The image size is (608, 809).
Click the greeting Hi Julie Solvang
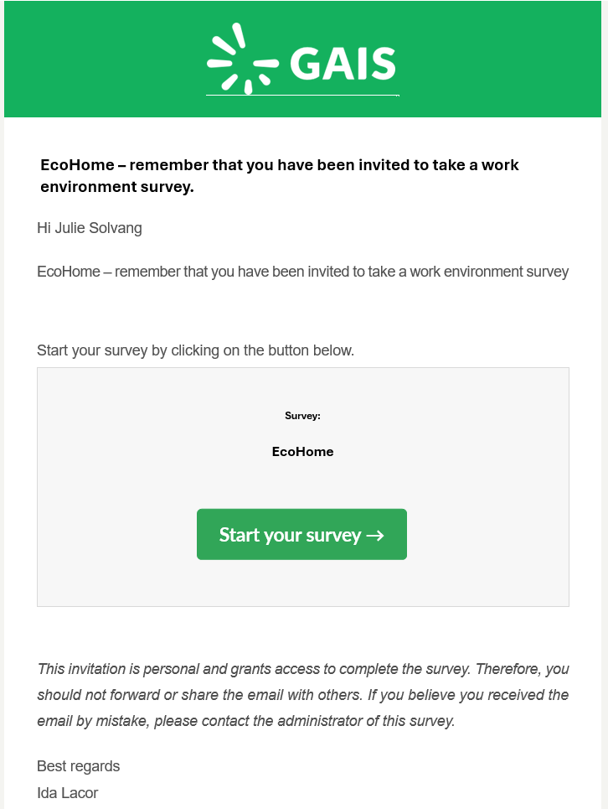click(x=90, y=228)
